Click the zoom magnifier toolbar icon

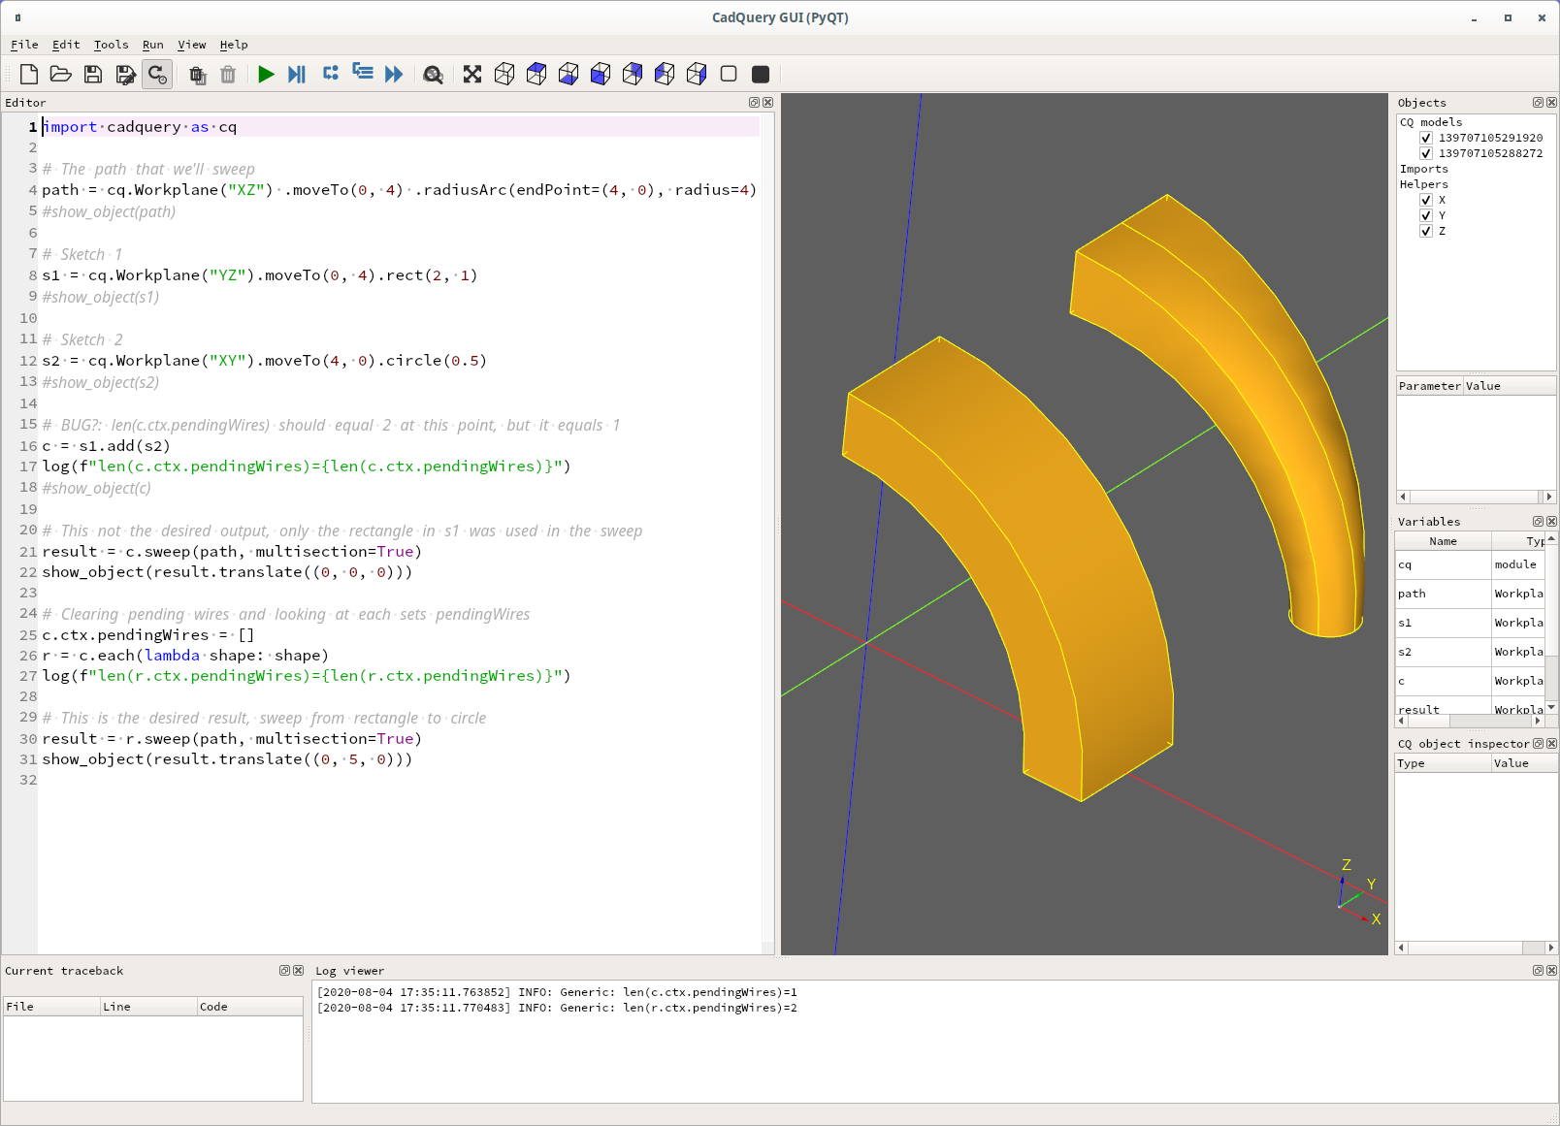pyautogui.click(x=434, y=74)
